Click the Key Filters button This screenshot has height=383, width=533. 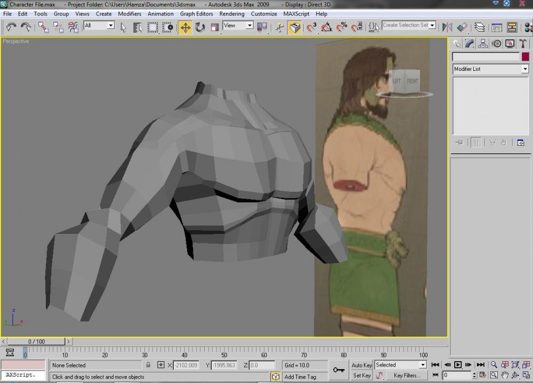click(x=406, y=376)
